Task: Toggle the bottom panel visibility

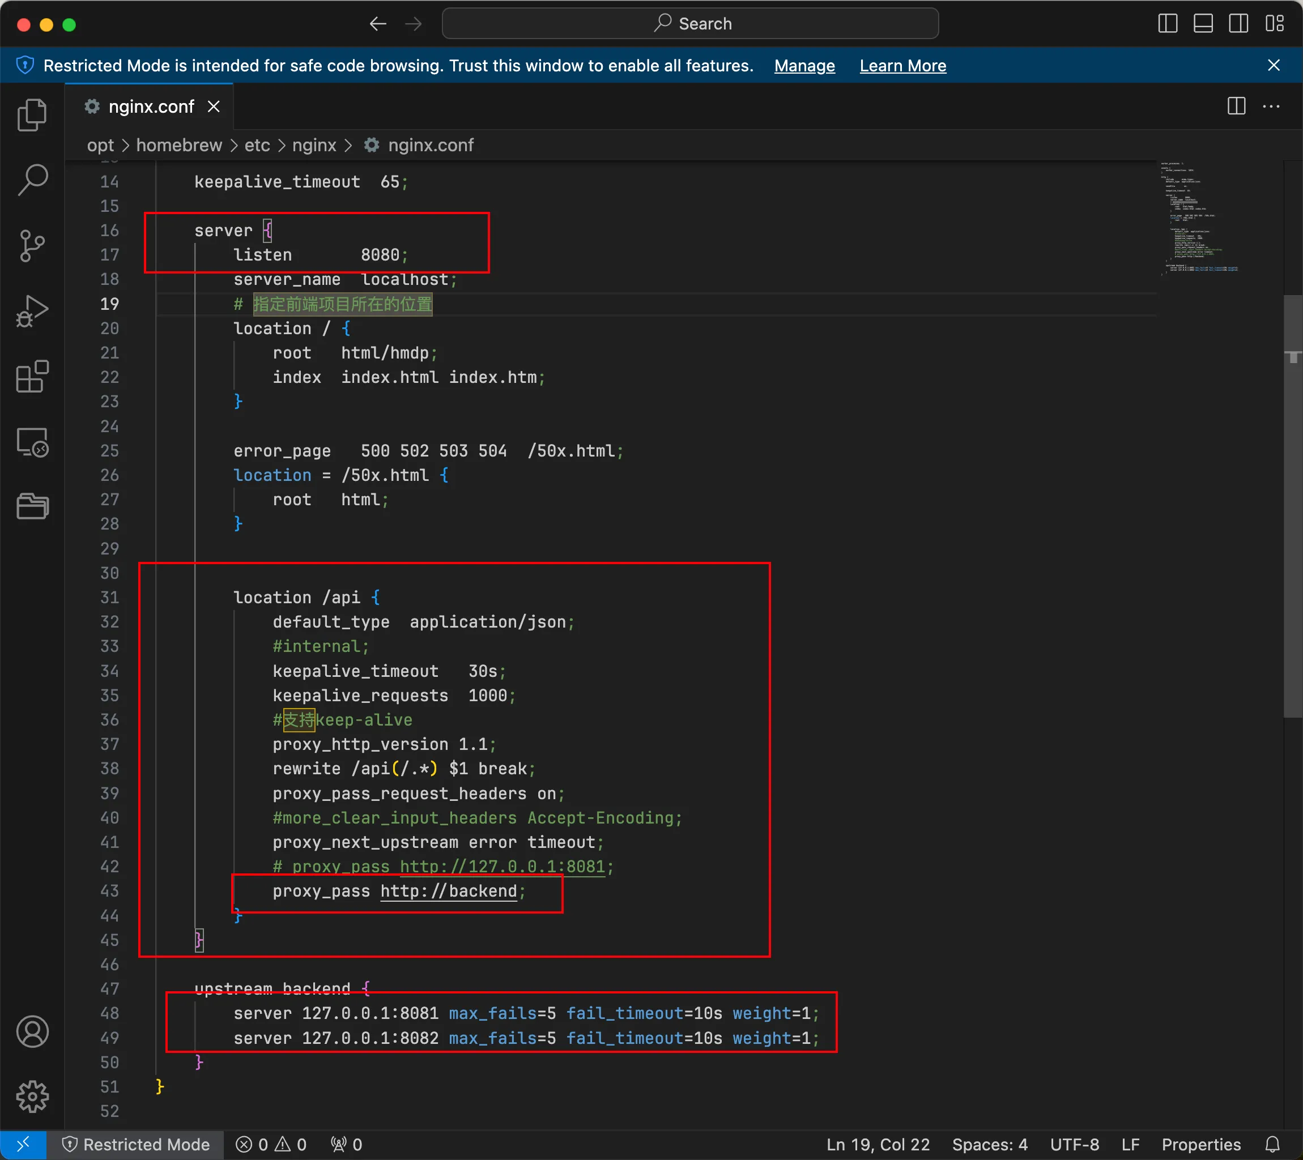Action: pos(1203,24)
